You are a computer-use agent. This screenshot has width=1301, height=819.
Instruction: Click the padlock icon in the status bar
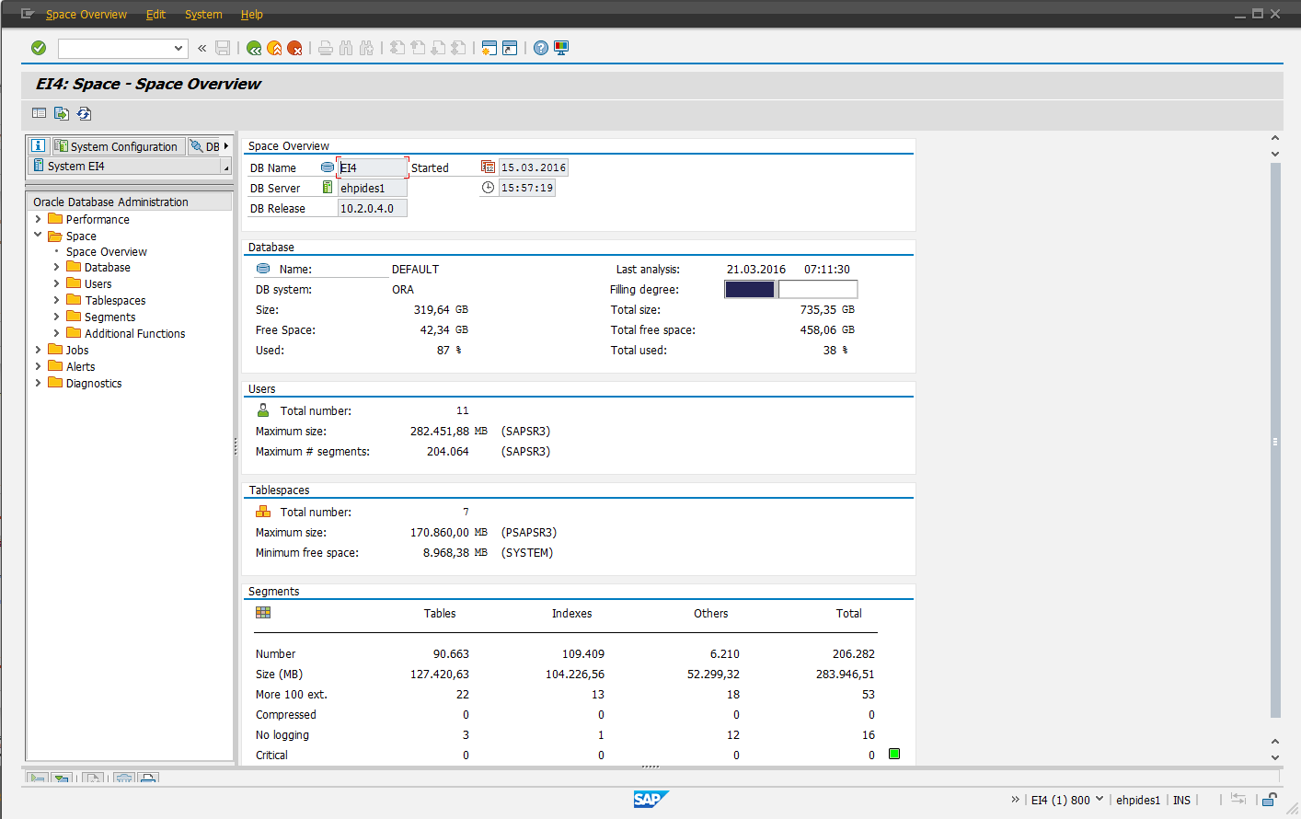[x=1270, y=800]
